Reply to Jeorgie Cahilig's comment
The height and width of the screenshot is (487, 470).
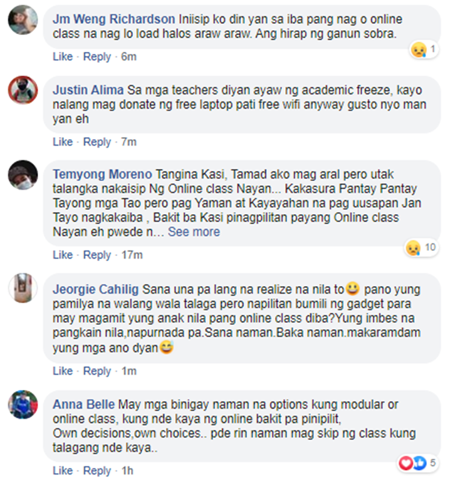pyautogui.click(x=97, y=371)
